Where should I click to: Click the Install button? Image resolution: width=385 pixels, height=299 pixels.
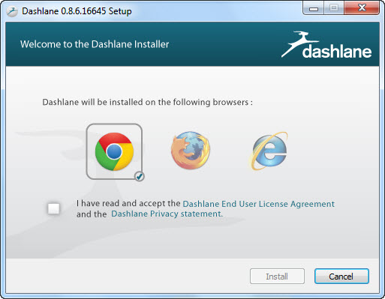pyautogui.click(x=277, y=277)
